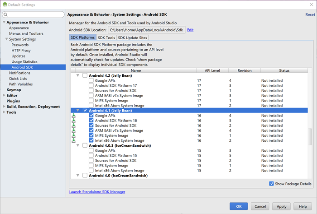Disable Show Package Details checkbox

click(272, 184)
